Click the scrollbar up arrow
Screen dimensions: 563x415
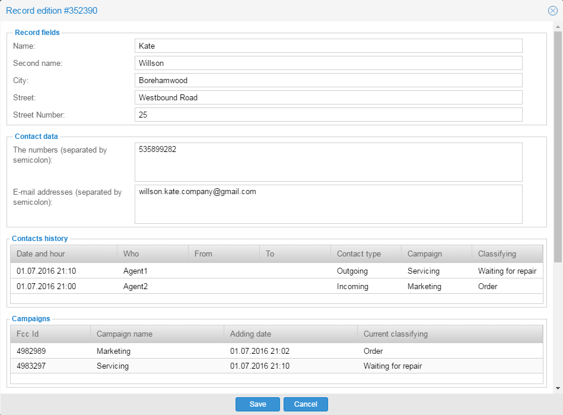pos(558,27)
